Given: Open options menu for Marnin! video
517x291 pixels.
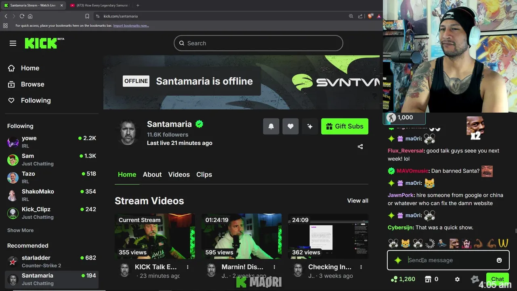Looking at the screenshot, I should click(274, 267).
